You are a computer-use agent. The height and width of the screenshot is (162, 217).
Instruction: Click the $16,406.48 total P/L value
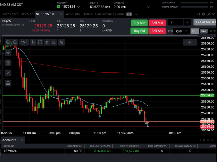(x=102, y=151)
